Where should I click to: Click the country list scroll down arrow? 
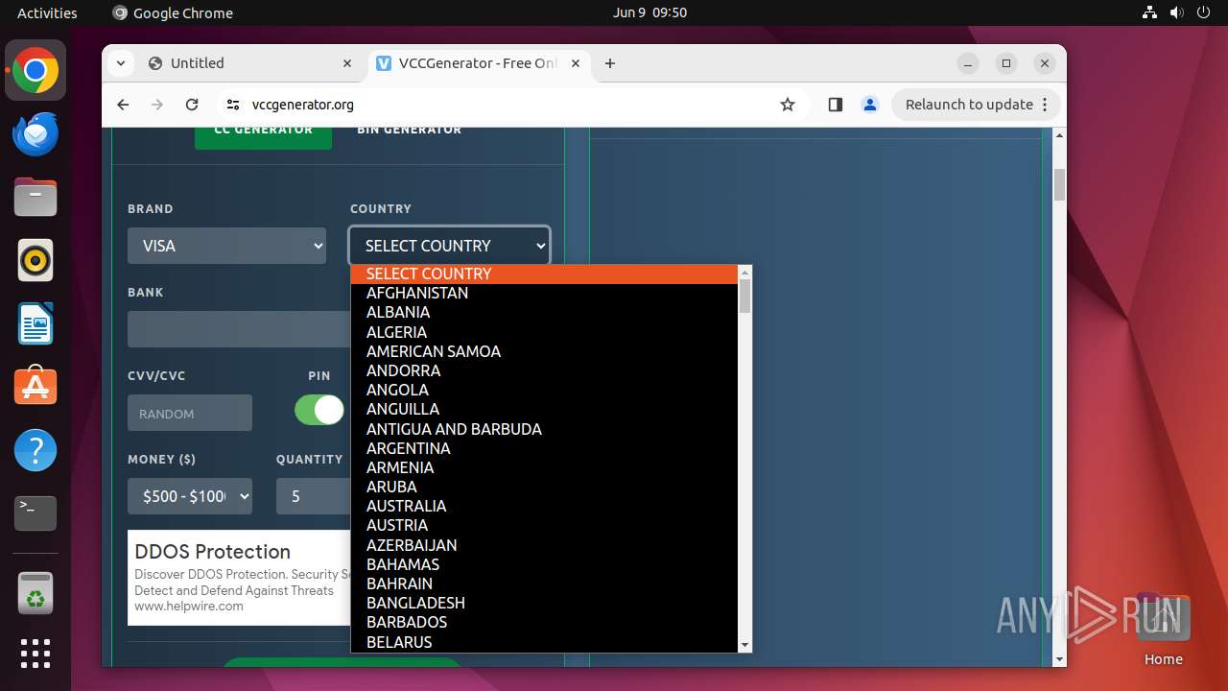[x=744, y=645]
